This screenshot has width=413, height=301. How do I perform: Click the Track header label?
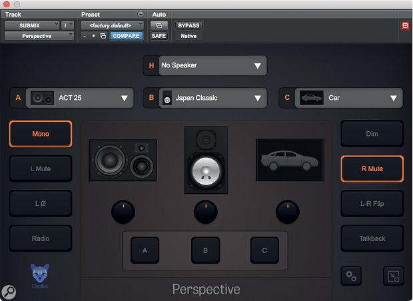tap(13, 15)
